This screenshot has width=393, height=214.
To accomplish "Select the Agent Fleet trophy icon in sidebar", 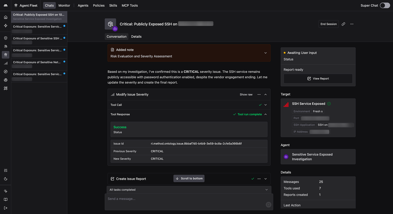I will point(5,55).
